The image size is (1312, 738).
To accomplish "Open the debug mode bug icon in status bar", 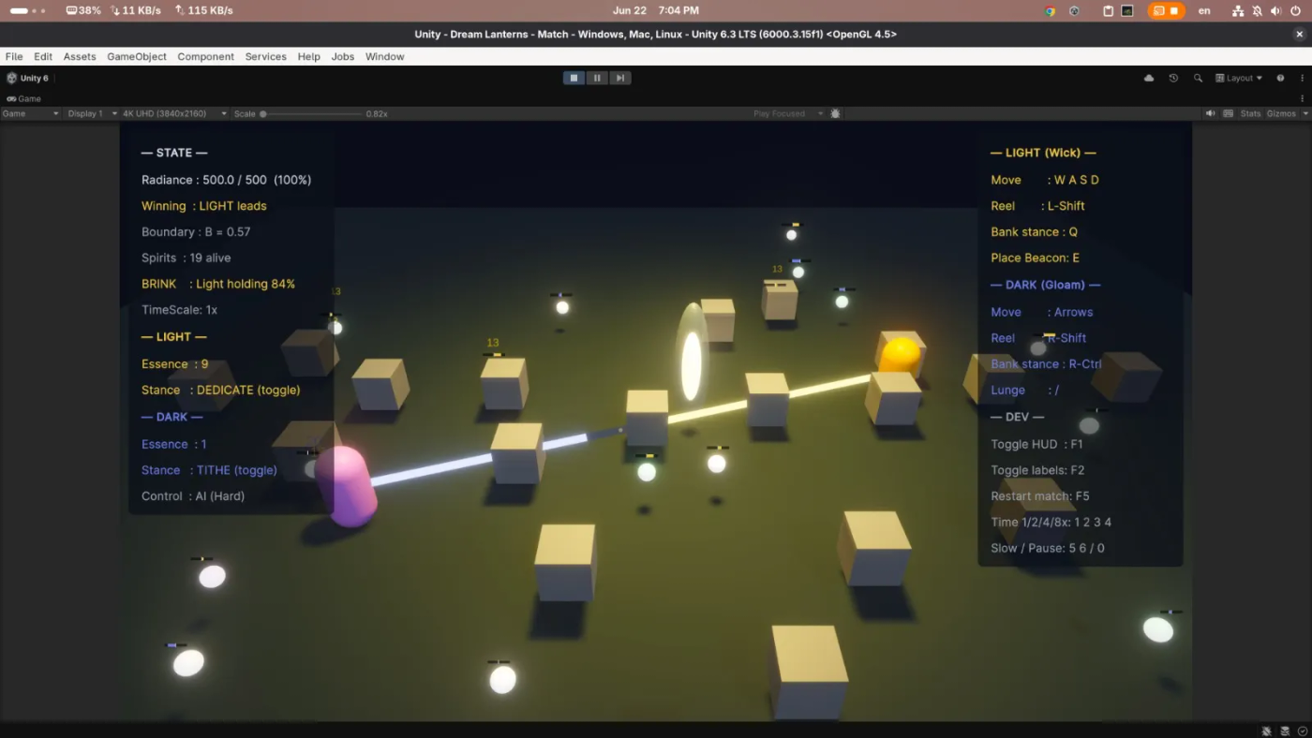I will (x=1267, y=731).
